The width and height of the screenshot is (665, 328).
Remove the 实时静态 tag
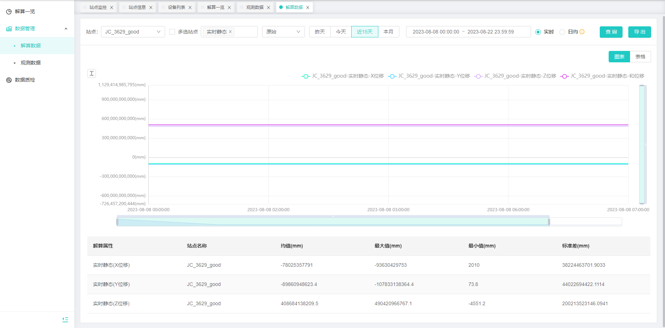230,32
